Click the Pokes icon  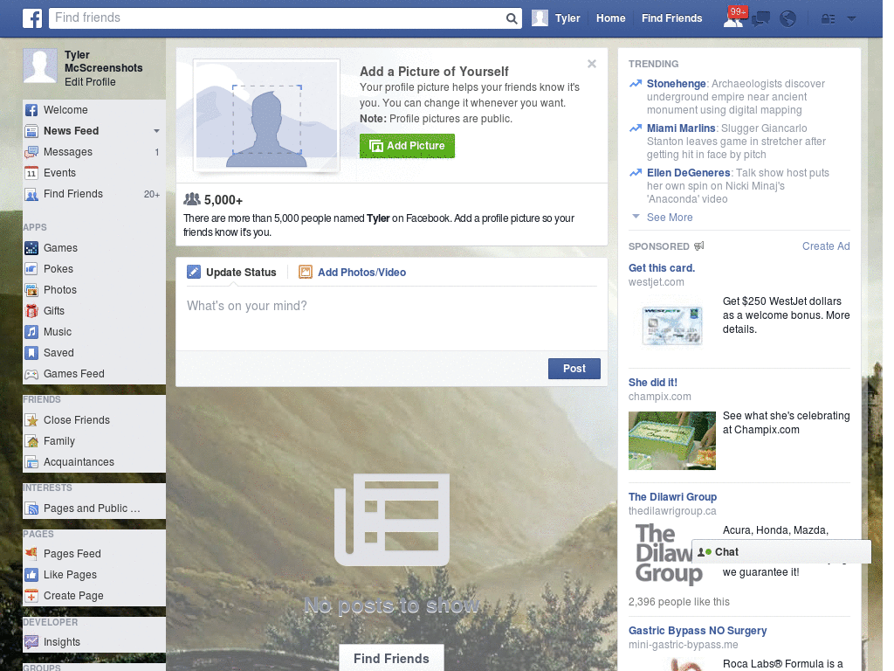(31, 269)
